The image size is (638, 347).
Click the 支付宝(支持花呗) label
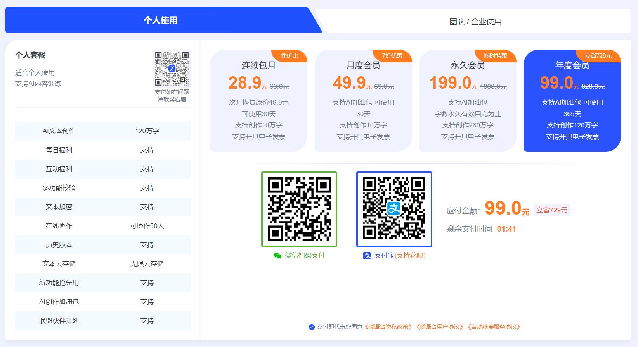[400, 256]
